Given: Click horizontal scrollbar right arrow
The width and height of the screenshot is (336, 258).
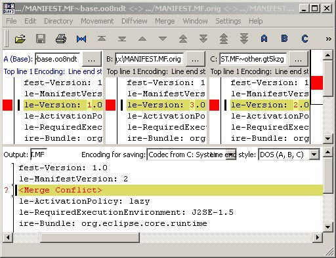Looking at the screenshot, I should pyautogui.click(x=318, y=238).
